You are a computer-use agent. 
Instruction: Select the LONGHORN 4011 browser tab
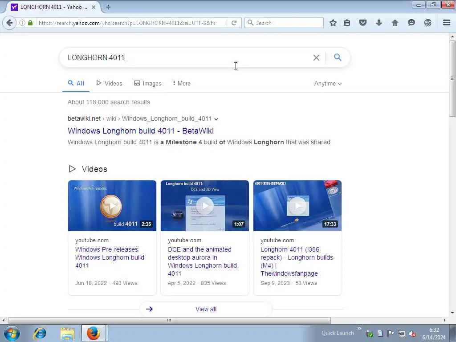(53, 7)
